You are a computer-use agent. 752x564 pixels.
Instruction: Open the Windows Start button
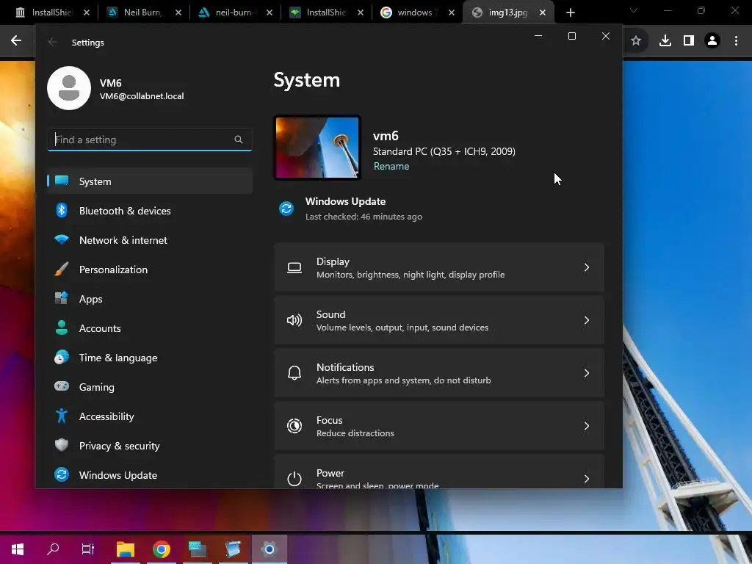(18, 549)
